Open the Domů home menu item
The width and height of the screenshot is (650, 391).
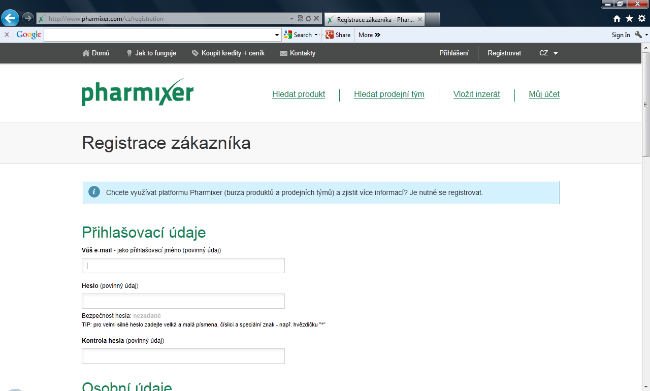[x=96, y=53]
